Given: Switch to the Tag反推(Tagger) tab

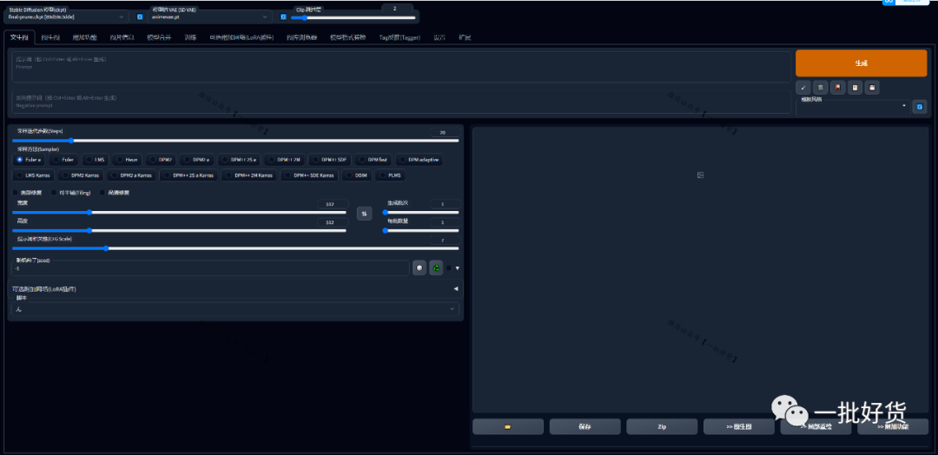Looking at the screenshot, I should click(400, 38).
